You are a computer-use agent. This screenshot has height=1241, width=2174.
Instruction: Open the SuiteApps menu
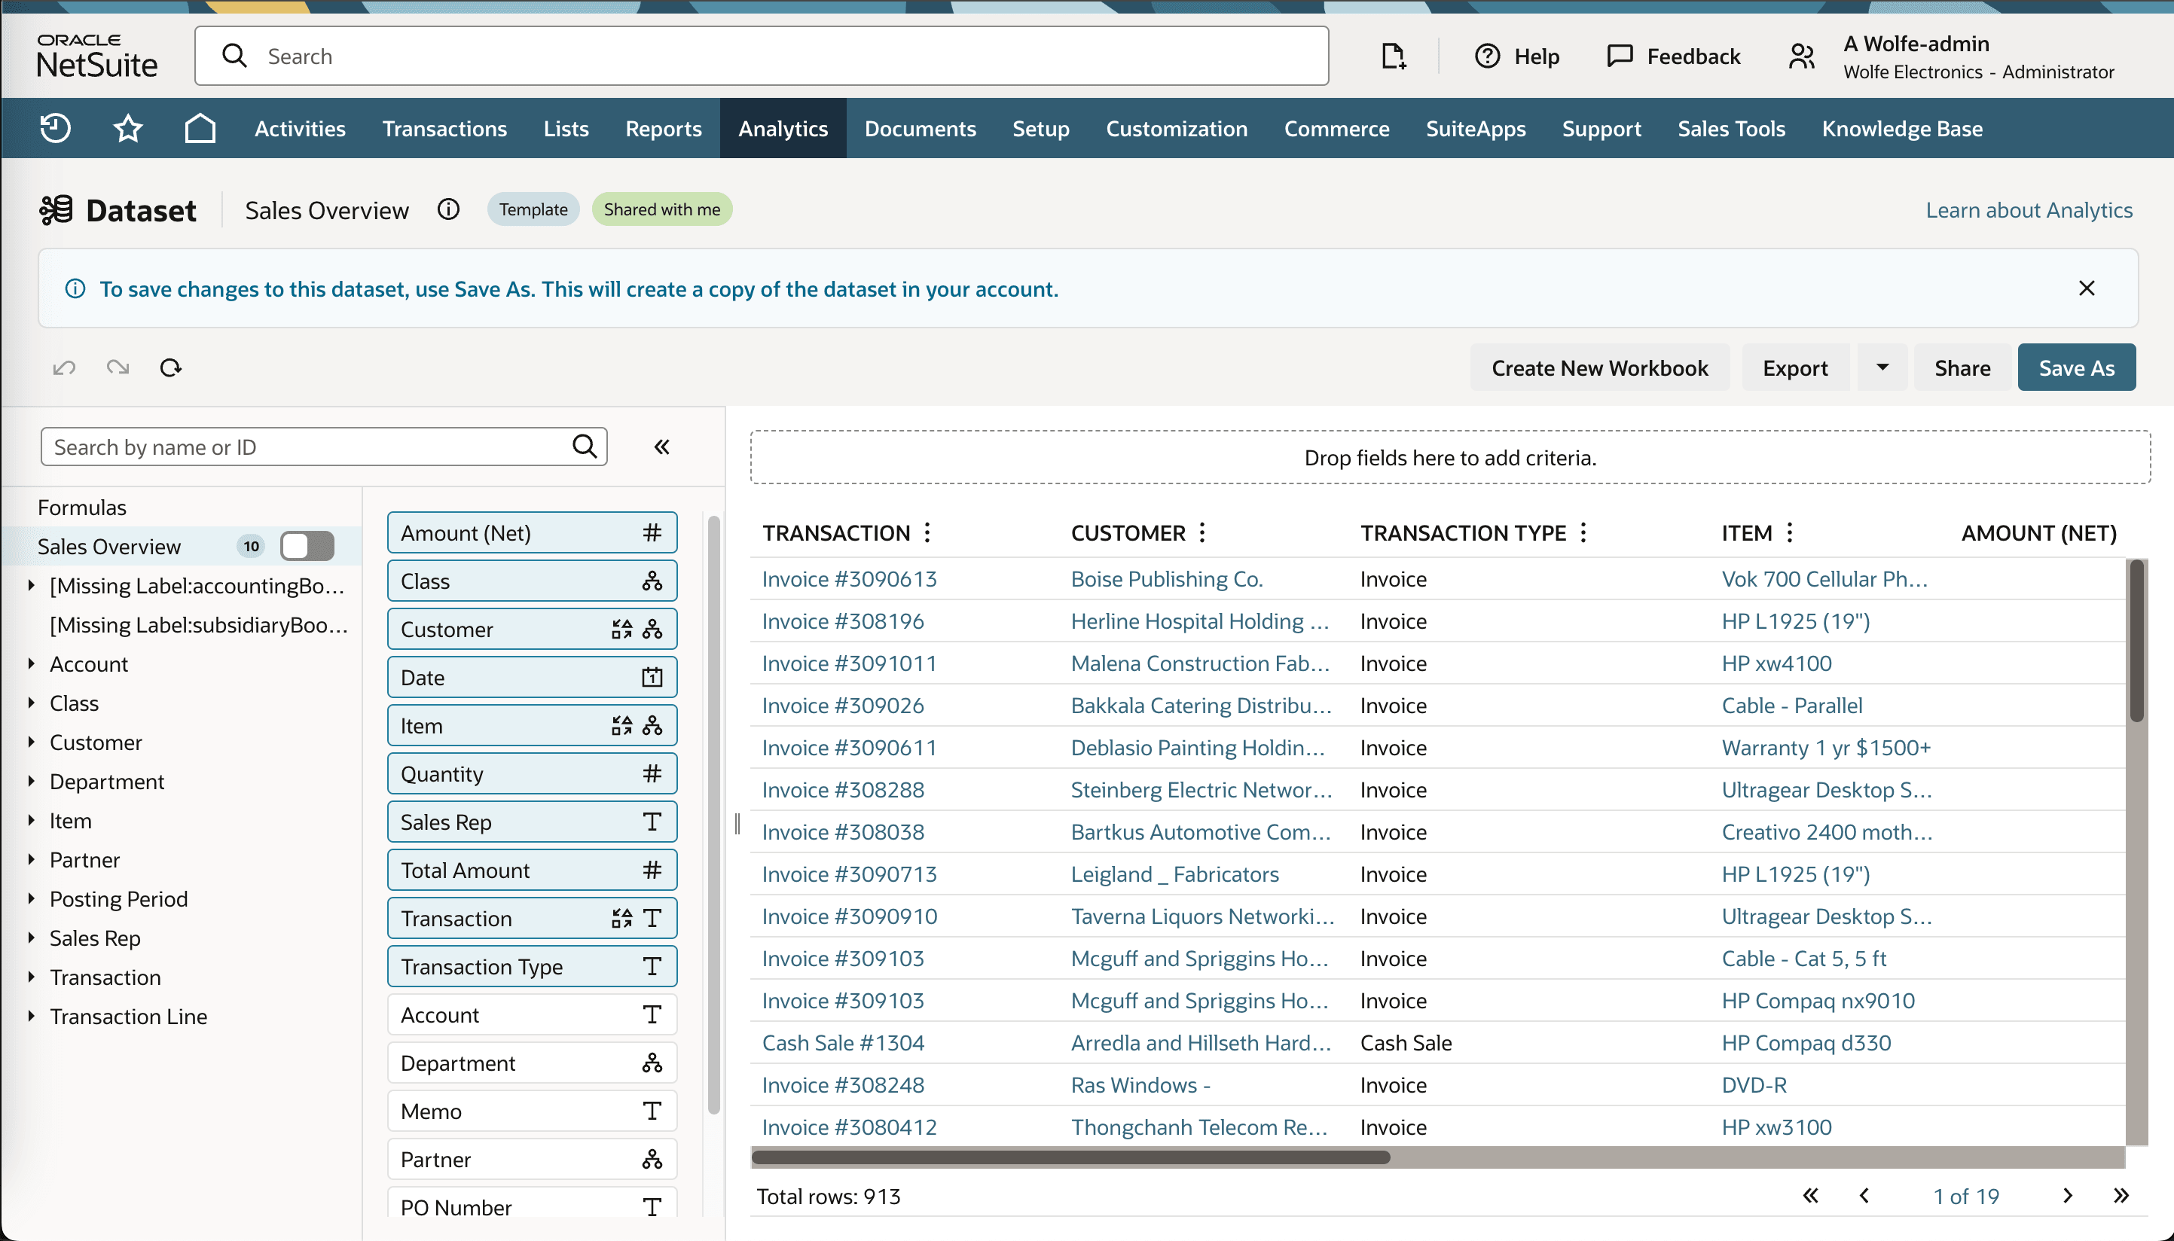(x=1476, y=128)
